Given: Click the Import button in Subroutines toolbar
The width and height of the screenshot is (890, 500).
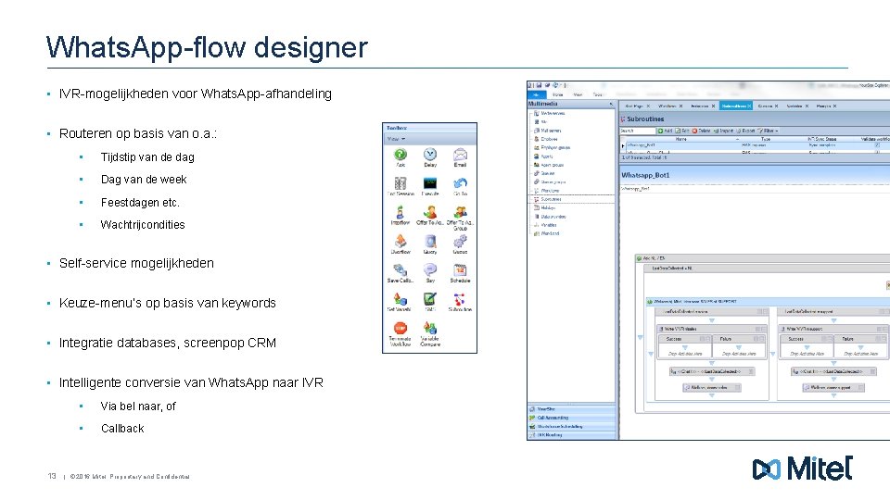Looking at the screenshot, I should pyautogui.click(x=724, y=131).
